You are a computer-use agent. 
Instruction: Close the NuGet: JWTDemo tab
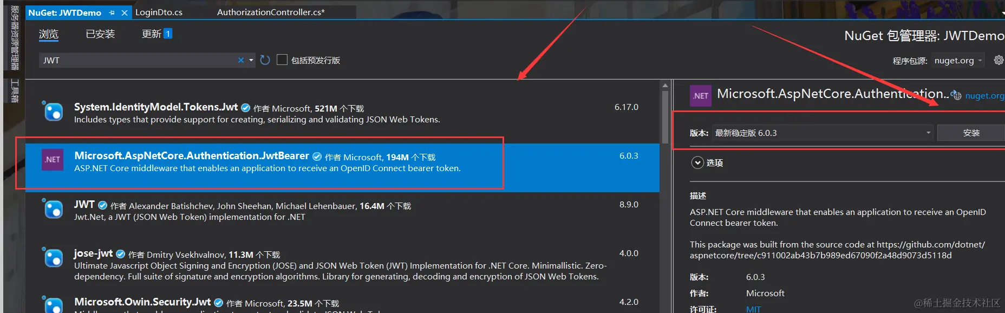click(x=125, y=12)
